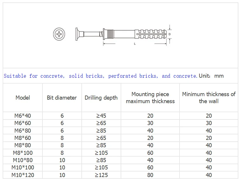Select the M6*60 model cell
This screenshot has width=241, height=182.
click(23, 123)
